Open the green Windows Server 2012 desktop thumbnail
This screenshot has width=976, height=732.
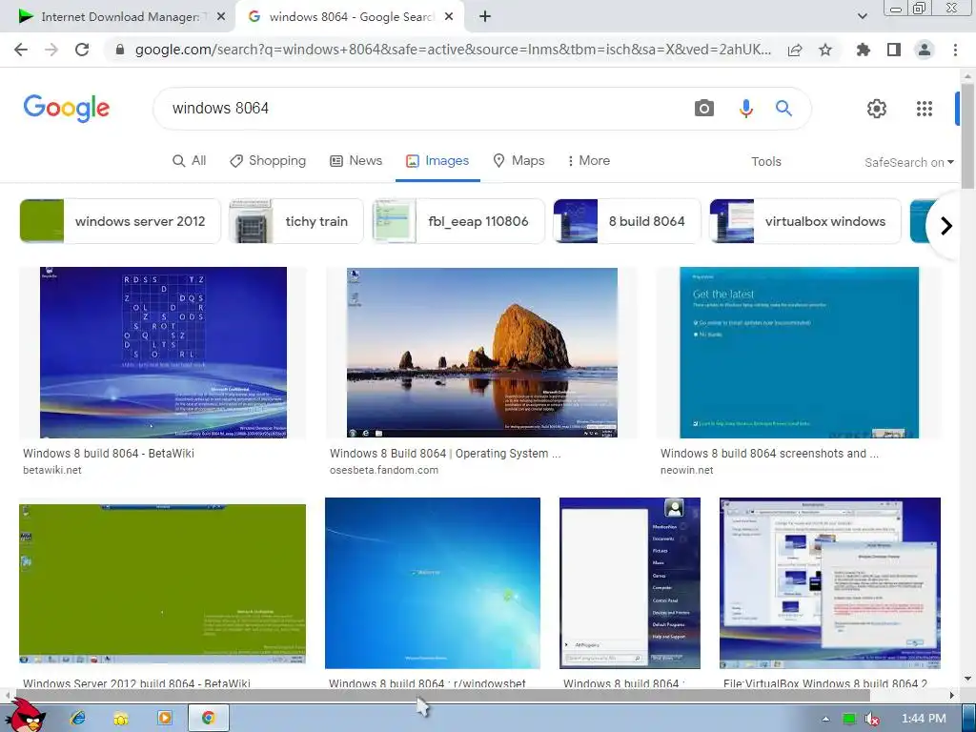pyautogui.click(x=162, y=584)
